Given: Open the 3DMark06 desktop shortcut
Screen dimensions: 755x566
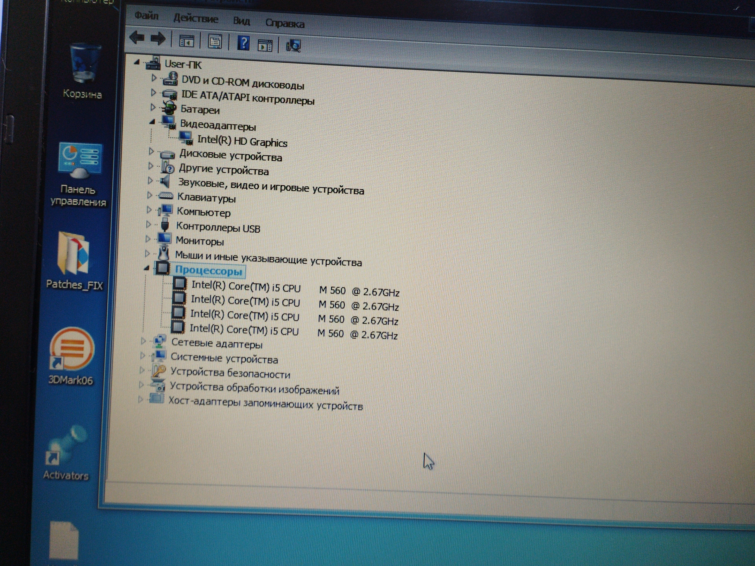Looking at the screenshot, I should (71, 357).
